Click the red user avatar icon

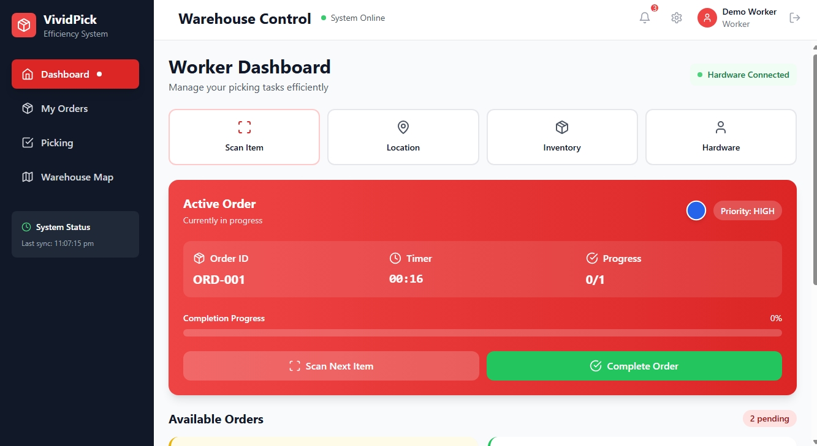pos(707,18)
